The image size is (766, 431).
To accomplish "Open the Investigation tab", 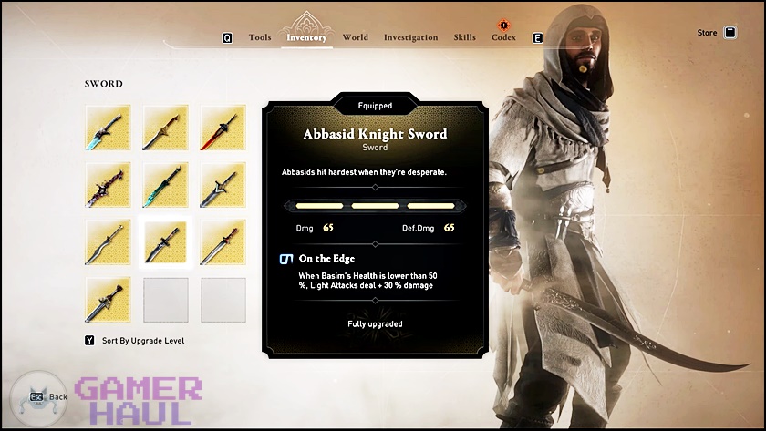I will [x=411, y=37].
